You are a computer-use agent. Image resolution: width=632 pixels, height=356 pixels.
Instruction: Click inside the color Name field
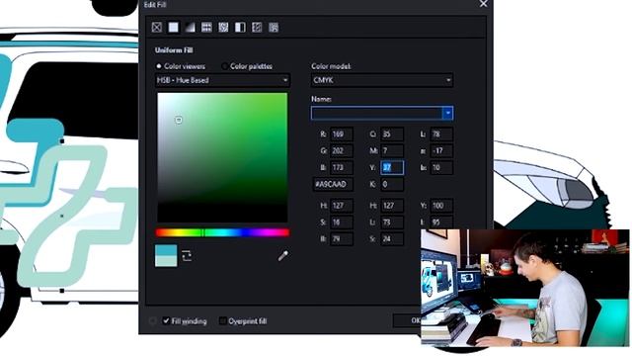coord(377,113)
